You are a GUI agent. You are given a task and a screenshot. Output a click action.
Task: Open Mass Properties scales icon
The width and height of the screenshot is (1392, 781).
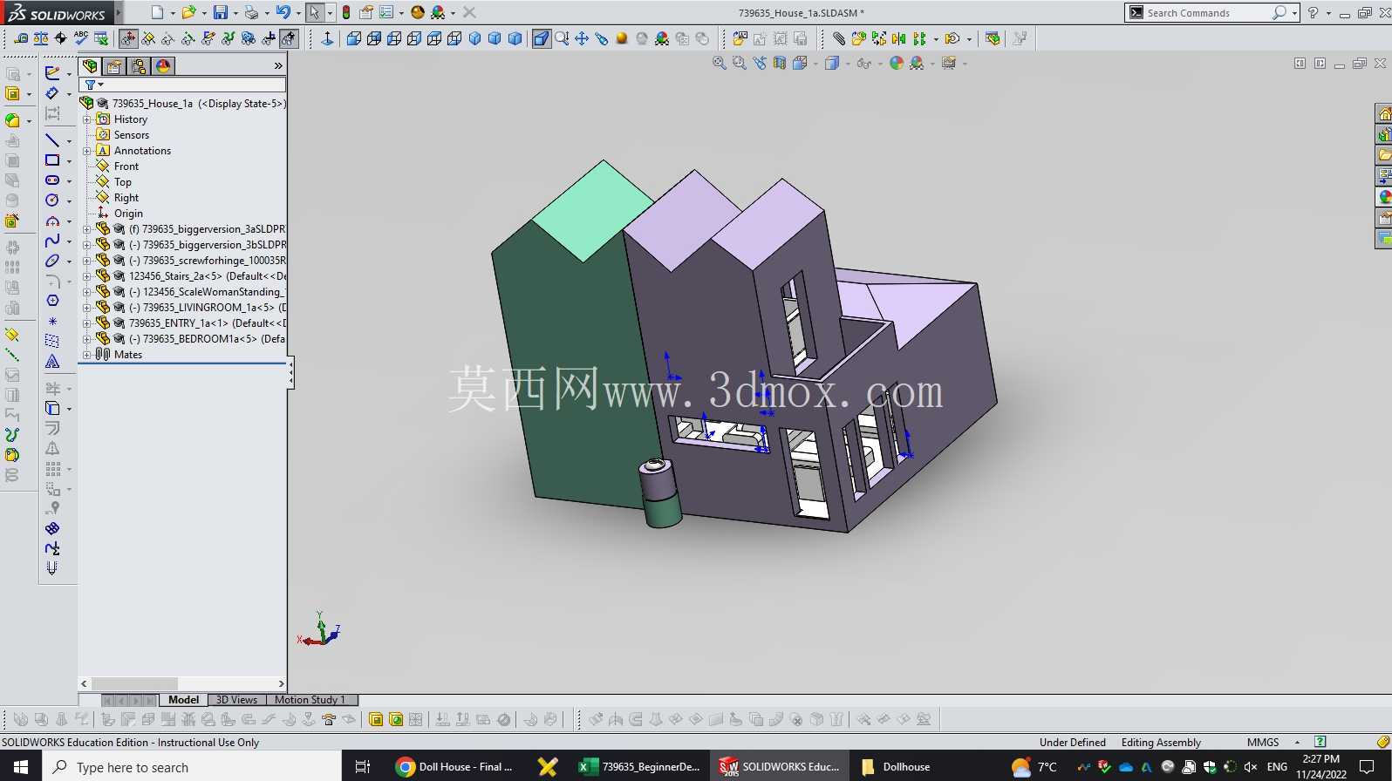[40, 38]
